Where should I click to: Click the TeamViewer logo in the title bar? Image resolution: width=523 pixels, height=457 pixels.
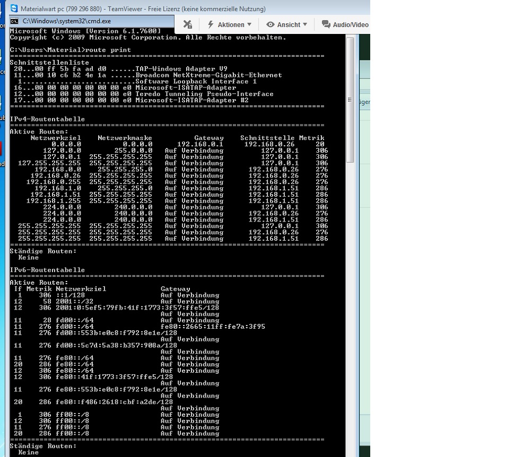point(14,8)
